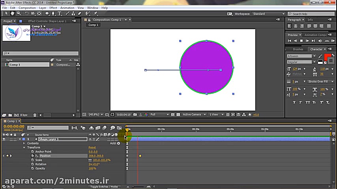Image resolution: width=337 pixels, height=189 pixels.
Task: Click the eyedropper in Character panel
Action: pyautogui.click(x=321, y=56)
